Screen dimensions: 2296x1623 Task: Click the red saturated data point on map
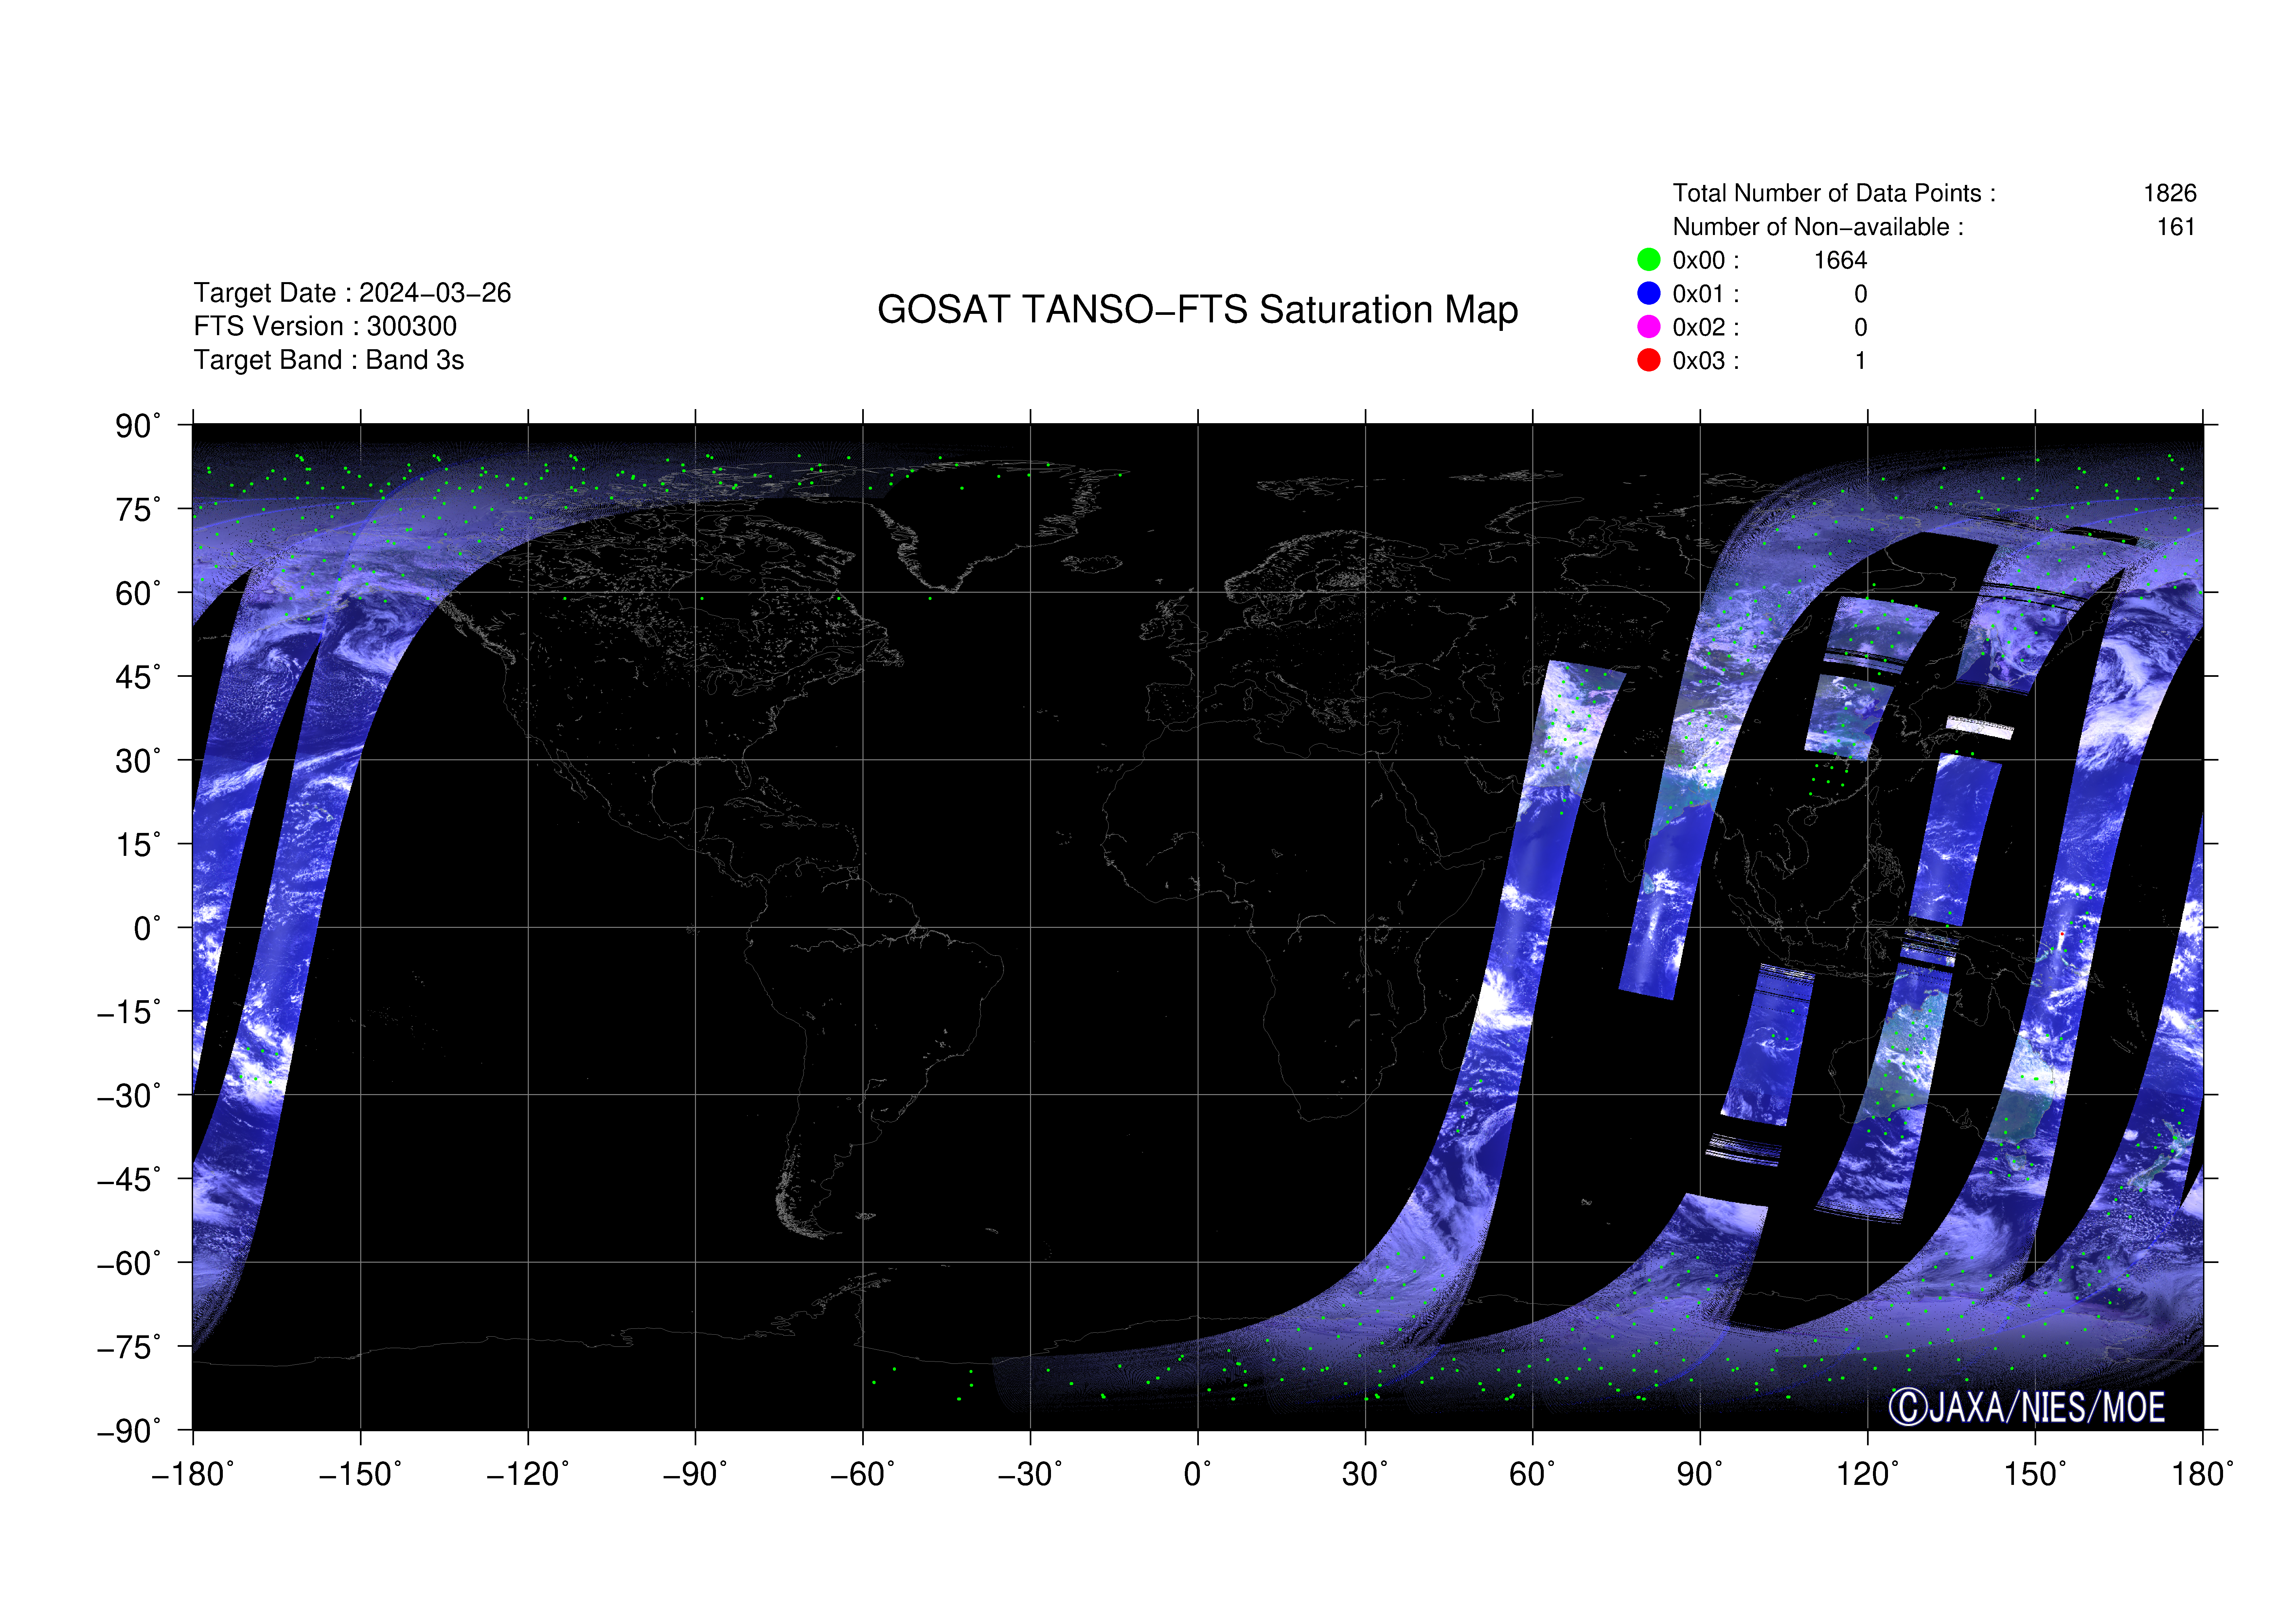pyautogui.click(x=2062, y=934)
